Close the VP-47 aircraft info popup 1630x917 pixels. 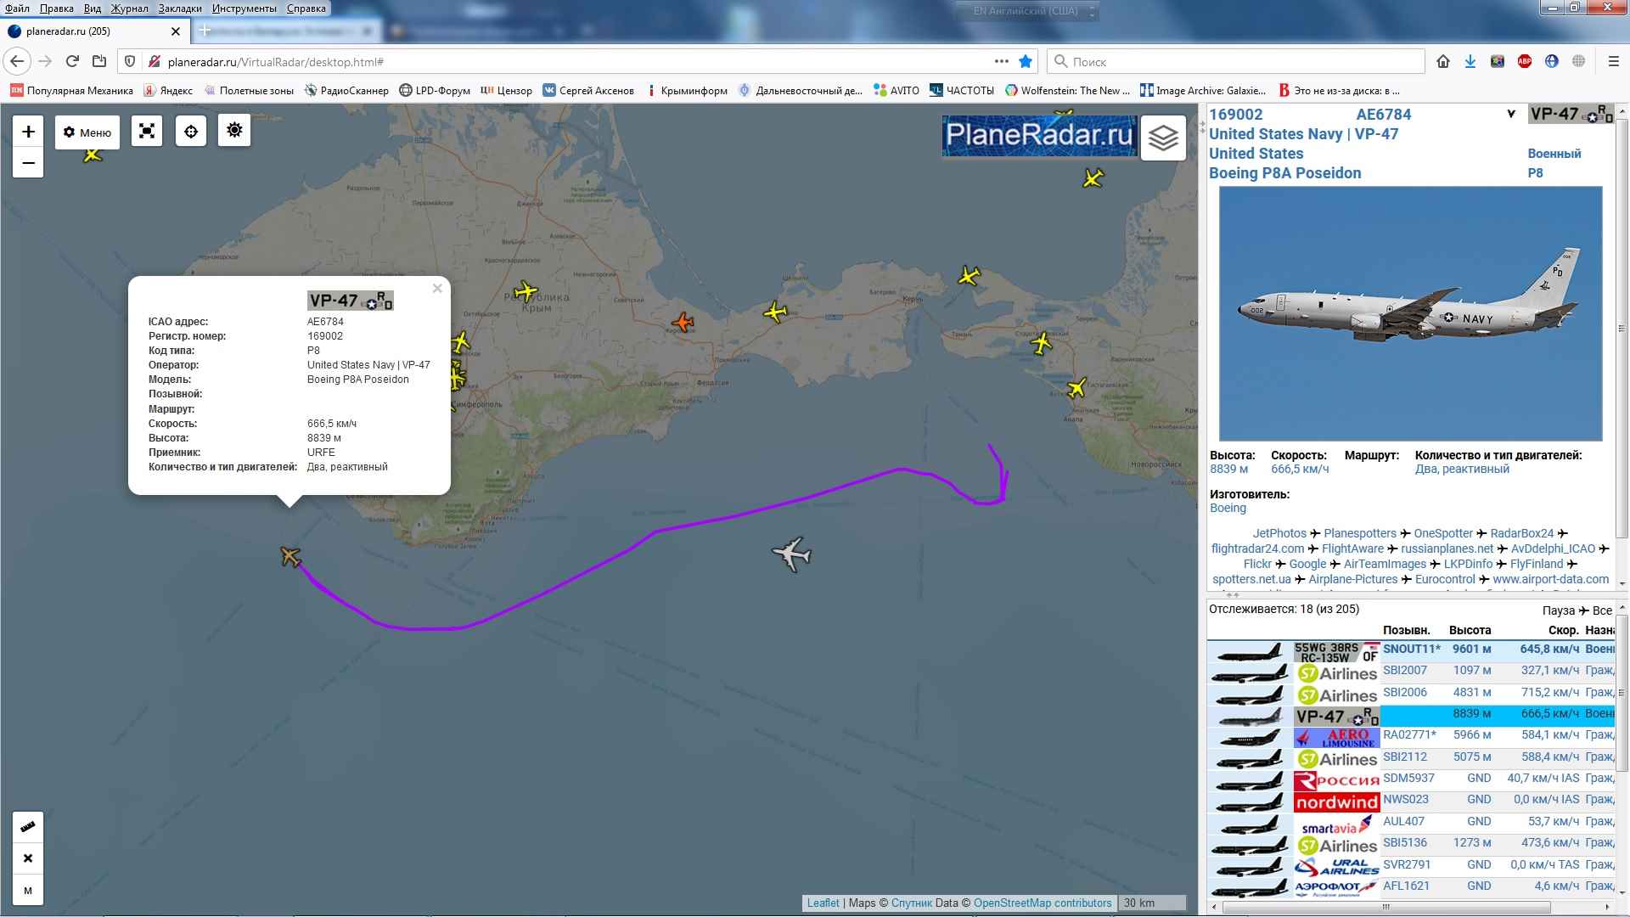437,289
